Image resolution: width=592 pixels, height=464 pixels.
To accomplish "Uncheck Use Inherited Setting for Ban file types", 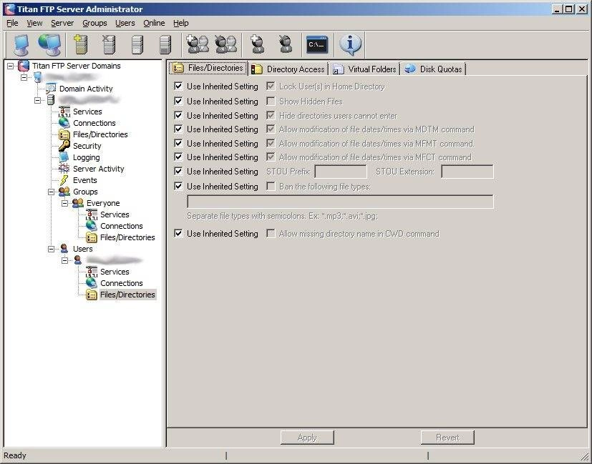I will click(178, 186).
